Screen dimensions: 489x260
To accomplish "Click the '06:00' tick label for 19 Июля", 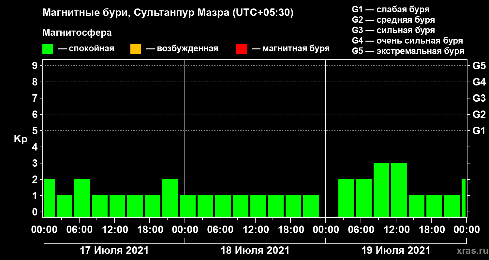I will 361,230.
